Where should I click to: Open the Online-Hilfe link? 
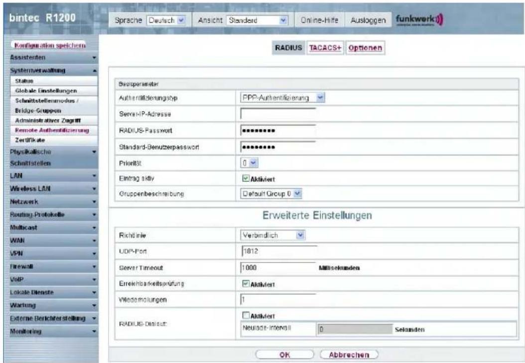coord(319,20)
